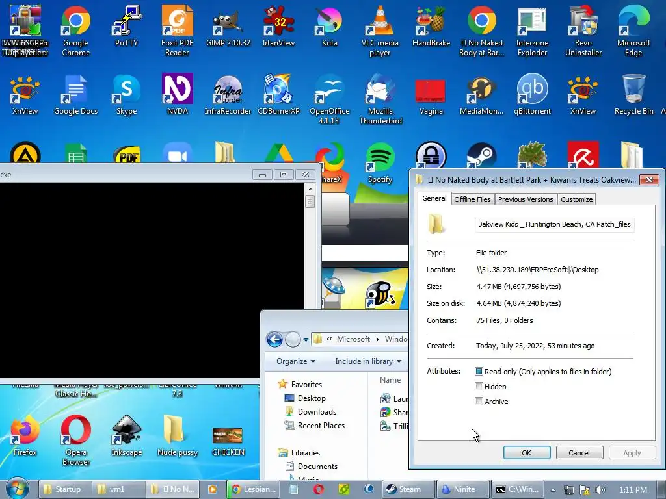The height and width of the screenshot is (499, 666).
Task: Open the NVDA screen reader icon
Action: 177,95
